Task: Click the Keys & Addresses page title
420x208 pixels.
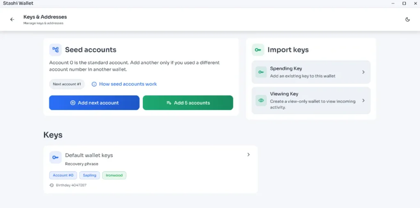Action: 45,17
